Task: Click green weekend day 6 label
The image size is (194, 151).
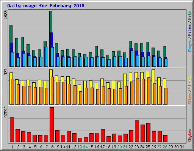Action: tap(41, 147)
